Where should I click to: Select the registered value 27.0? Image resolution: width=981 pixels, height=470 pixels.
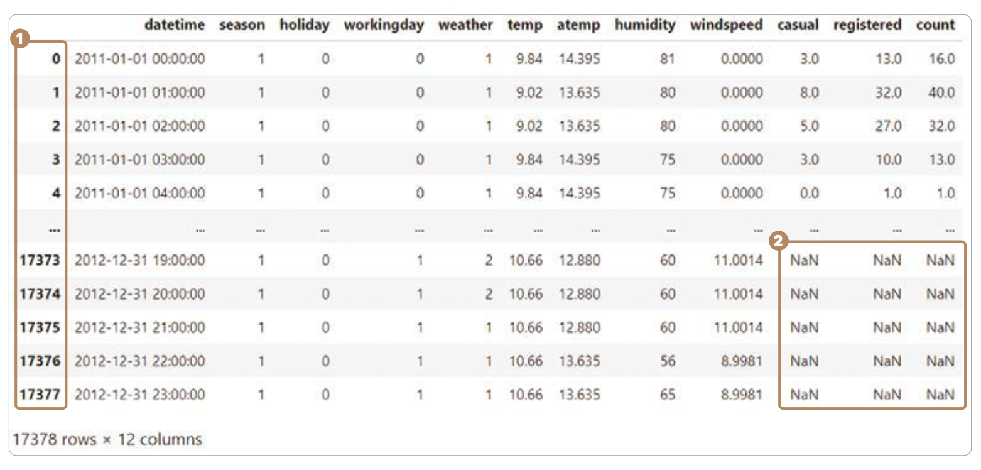pyautogui.click(x=889, y=126)
